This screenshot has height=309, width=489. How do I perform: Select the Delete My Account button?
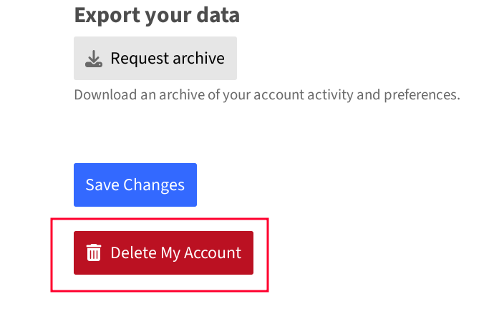pyautogui.click(x=163, y=252)
